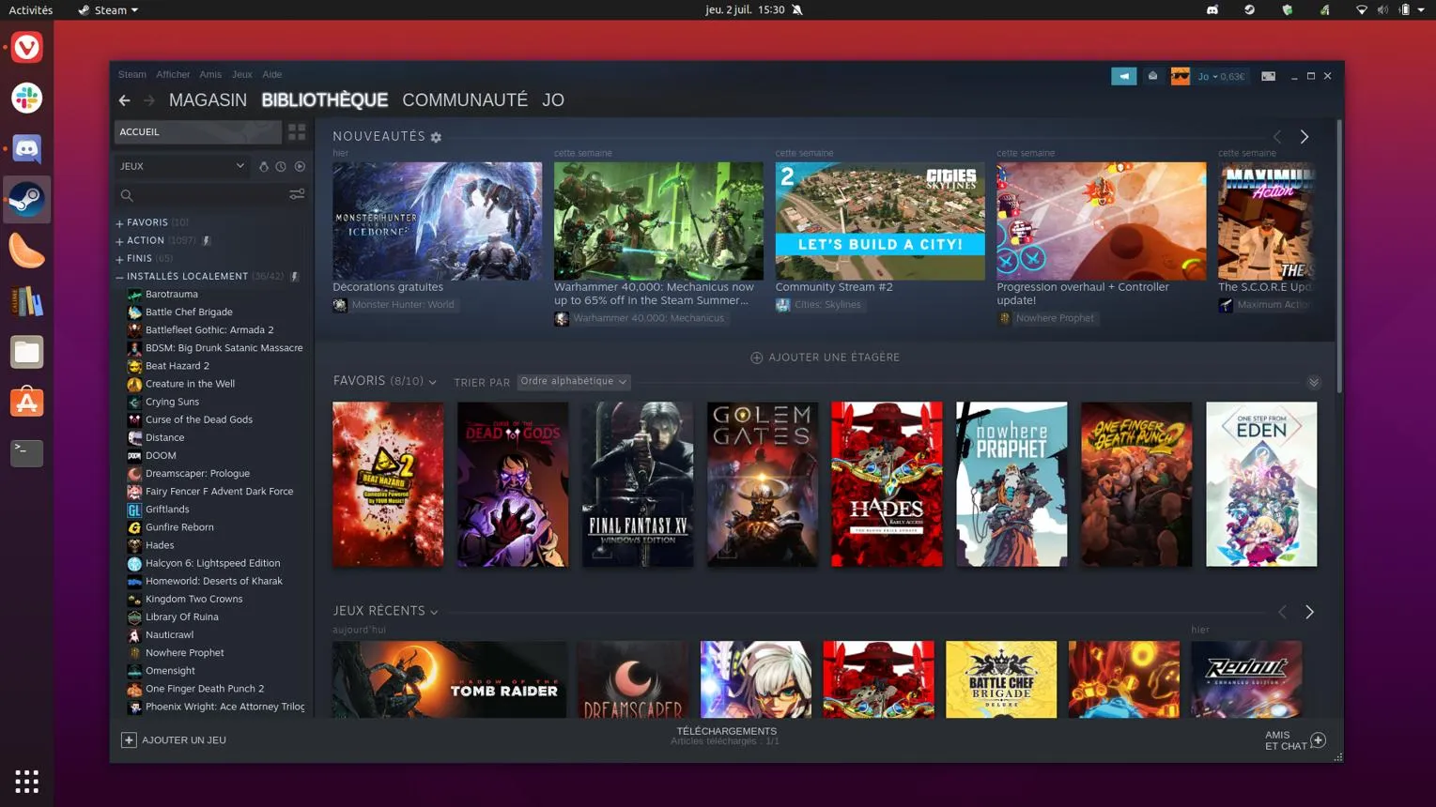Open One Step From Eden cover

1261,484
